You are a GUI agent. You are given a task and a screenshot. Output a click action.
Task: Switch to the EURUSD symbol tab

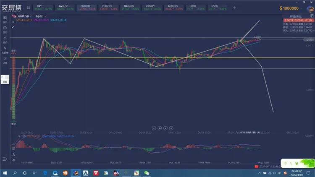(x=108, y=8)
